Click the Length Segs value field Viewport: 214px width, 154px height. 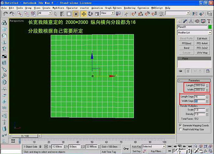[200, 96]
